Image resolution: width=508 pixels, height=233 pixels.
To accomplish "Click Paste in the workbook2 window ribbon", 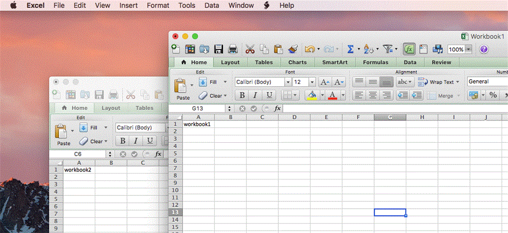I will (63, 135).
